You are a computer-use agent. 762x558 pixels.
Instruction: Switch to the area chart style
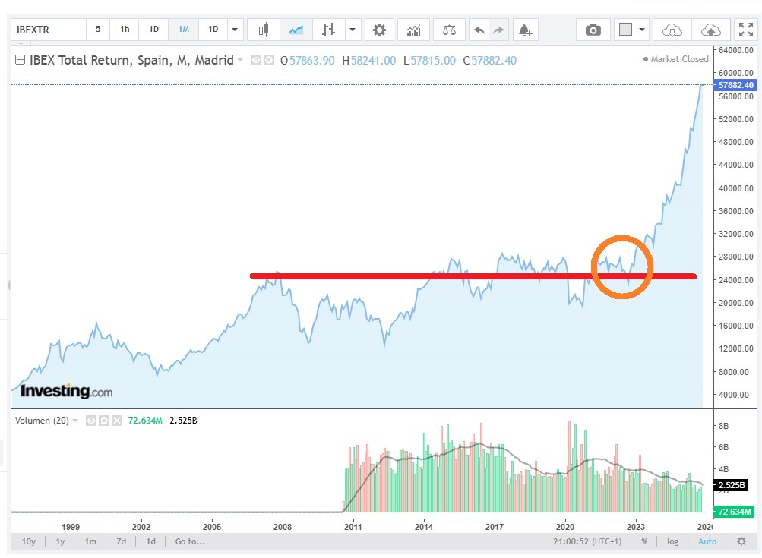[x=296, y=30]
